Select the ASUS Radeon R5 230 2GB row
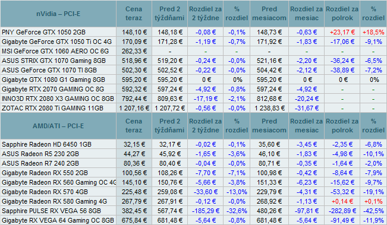Viewport: 387px width, 225px height. [x=194, y=154]
